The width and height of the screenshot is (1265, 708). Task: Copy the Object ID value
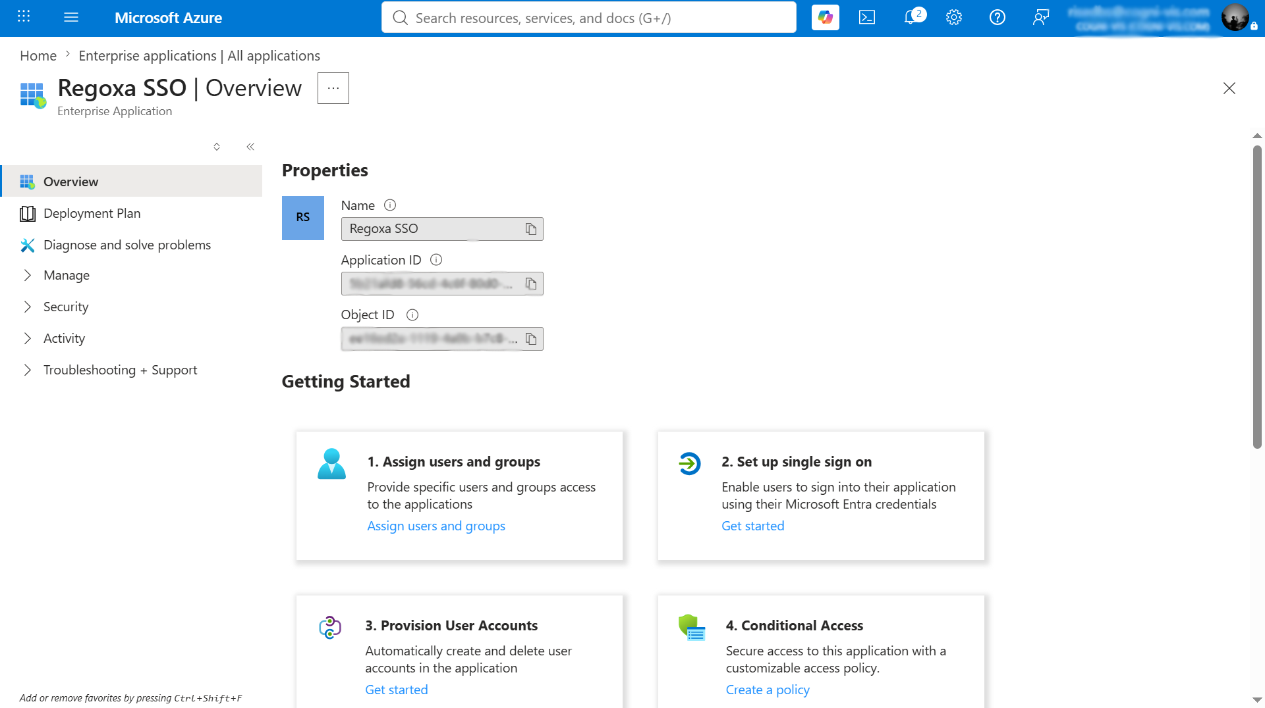tap(531, 339)
